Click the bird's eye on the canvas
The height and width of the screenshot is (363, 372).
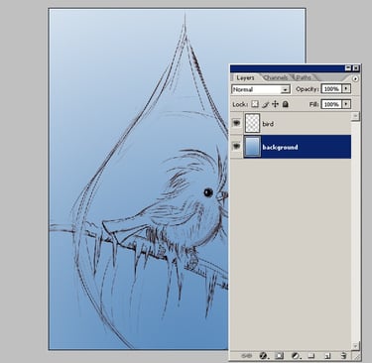point(208,192)
